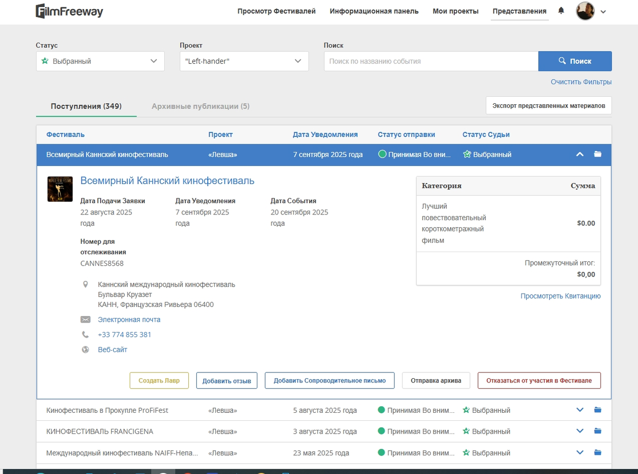Open the Проект dropdown showing "Left-hander"
The width and height of the screenshot is (638, 474).
pyautogui.click(x=245, y=61)
